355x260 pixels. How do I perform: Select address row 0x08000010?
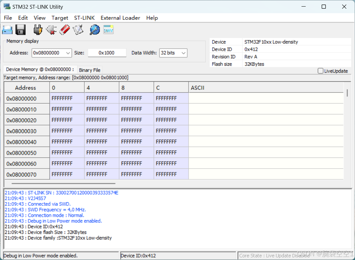click(x=27, y=109)
